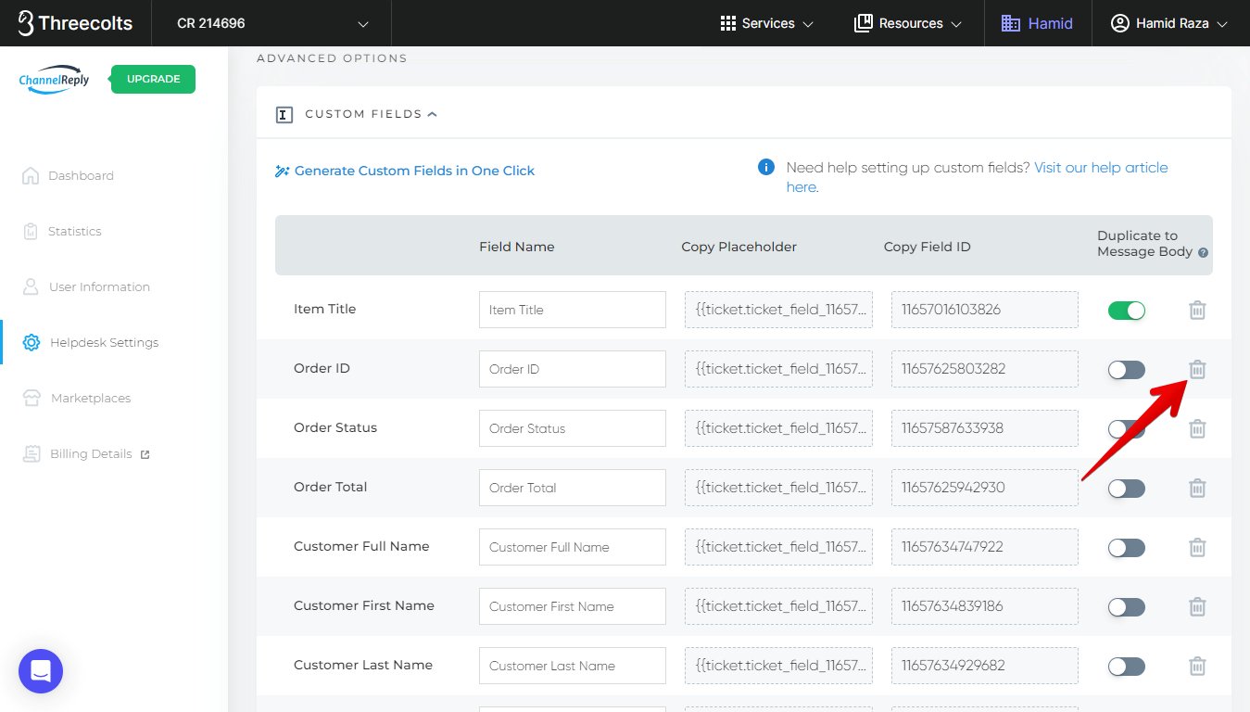Copy field ID 11657634929682
1250x712 pixels.
(x=985, y=666)
